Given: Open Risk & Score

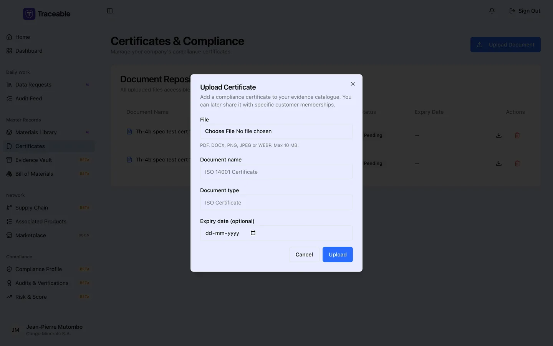Looking at the screenshot, I should (x=49, y=297).
